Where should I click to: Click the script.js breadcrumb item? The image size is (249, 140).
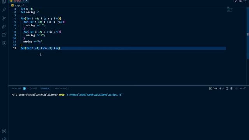point(18,5)
